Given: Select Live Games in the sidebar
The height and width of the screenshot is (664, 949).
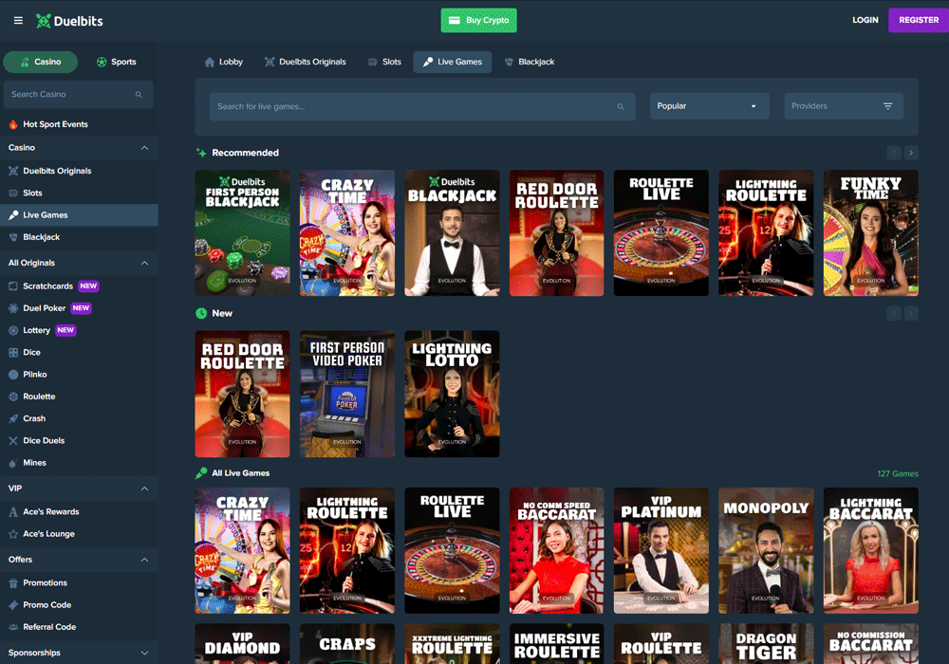Looking at the screenshot, I should coord(80,215).
